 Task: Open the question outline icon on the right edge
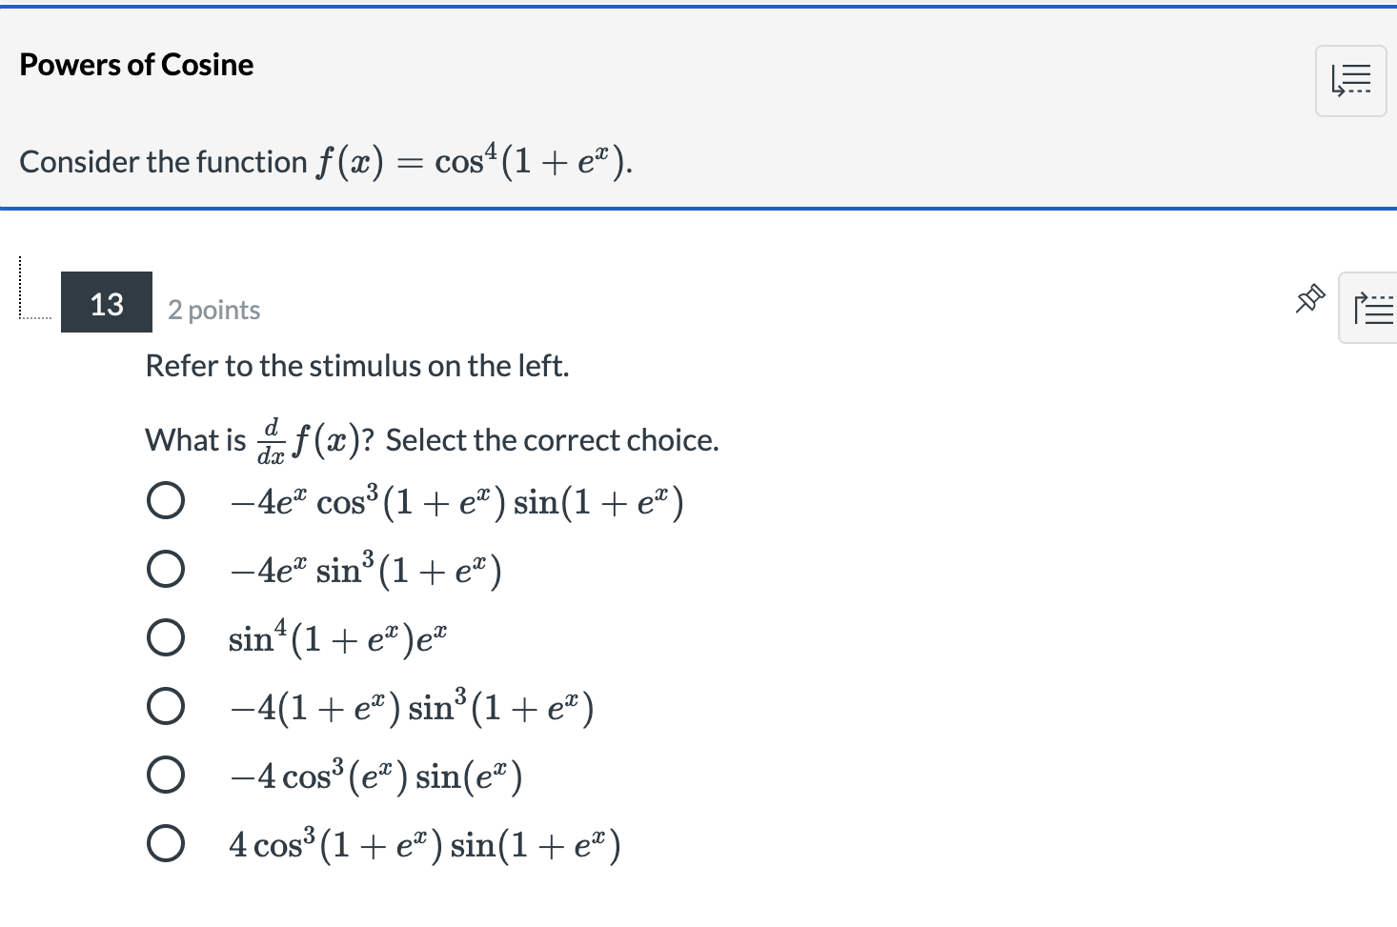click(x=1376, y=308)
